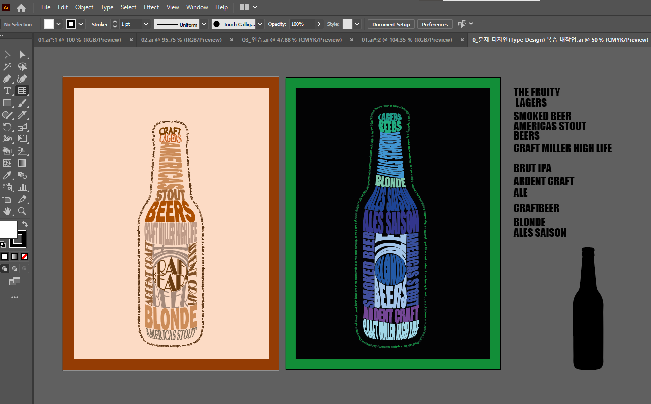Select the Curvature tool
This screenshot has width=651, height=404.
[22, 78]
